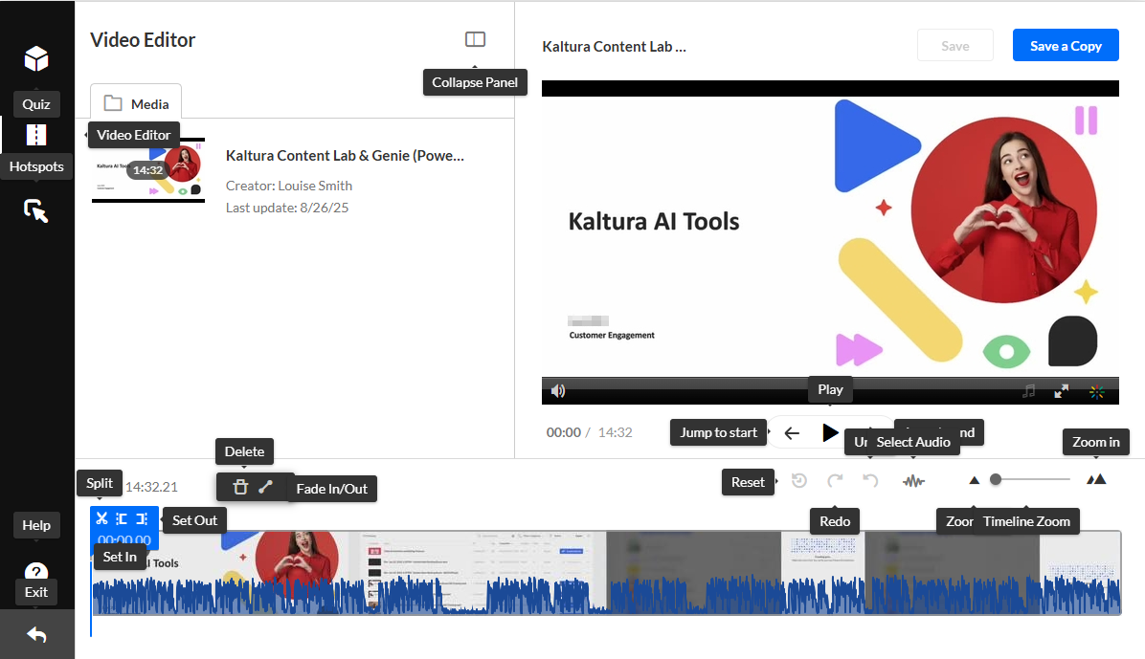Open the Hotspots cursor icon in sidebar

point(36,211)
